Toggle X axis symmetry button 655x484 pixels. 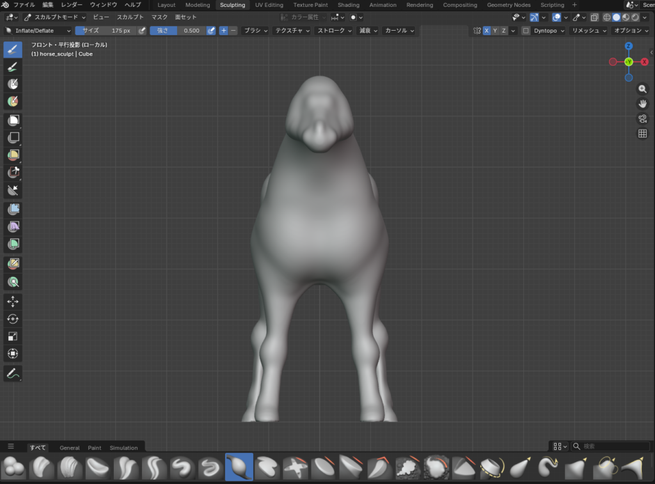[x=487, y=31]
